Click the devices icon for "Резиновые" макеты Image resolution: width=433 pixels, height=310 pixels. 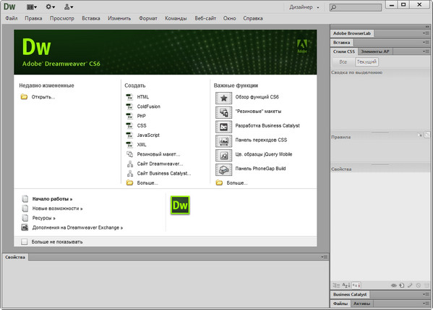[223, 112]
